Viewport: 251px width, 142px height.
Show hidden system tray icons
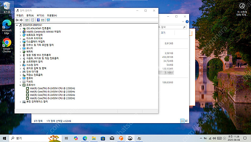[x=201, y=138]
